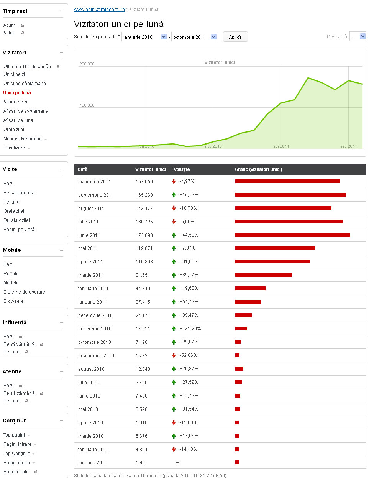The height and width of the screenshot is (478, 374).
Task: Click lock icon beside Atenție Pe lună
Action: point(26,401)
